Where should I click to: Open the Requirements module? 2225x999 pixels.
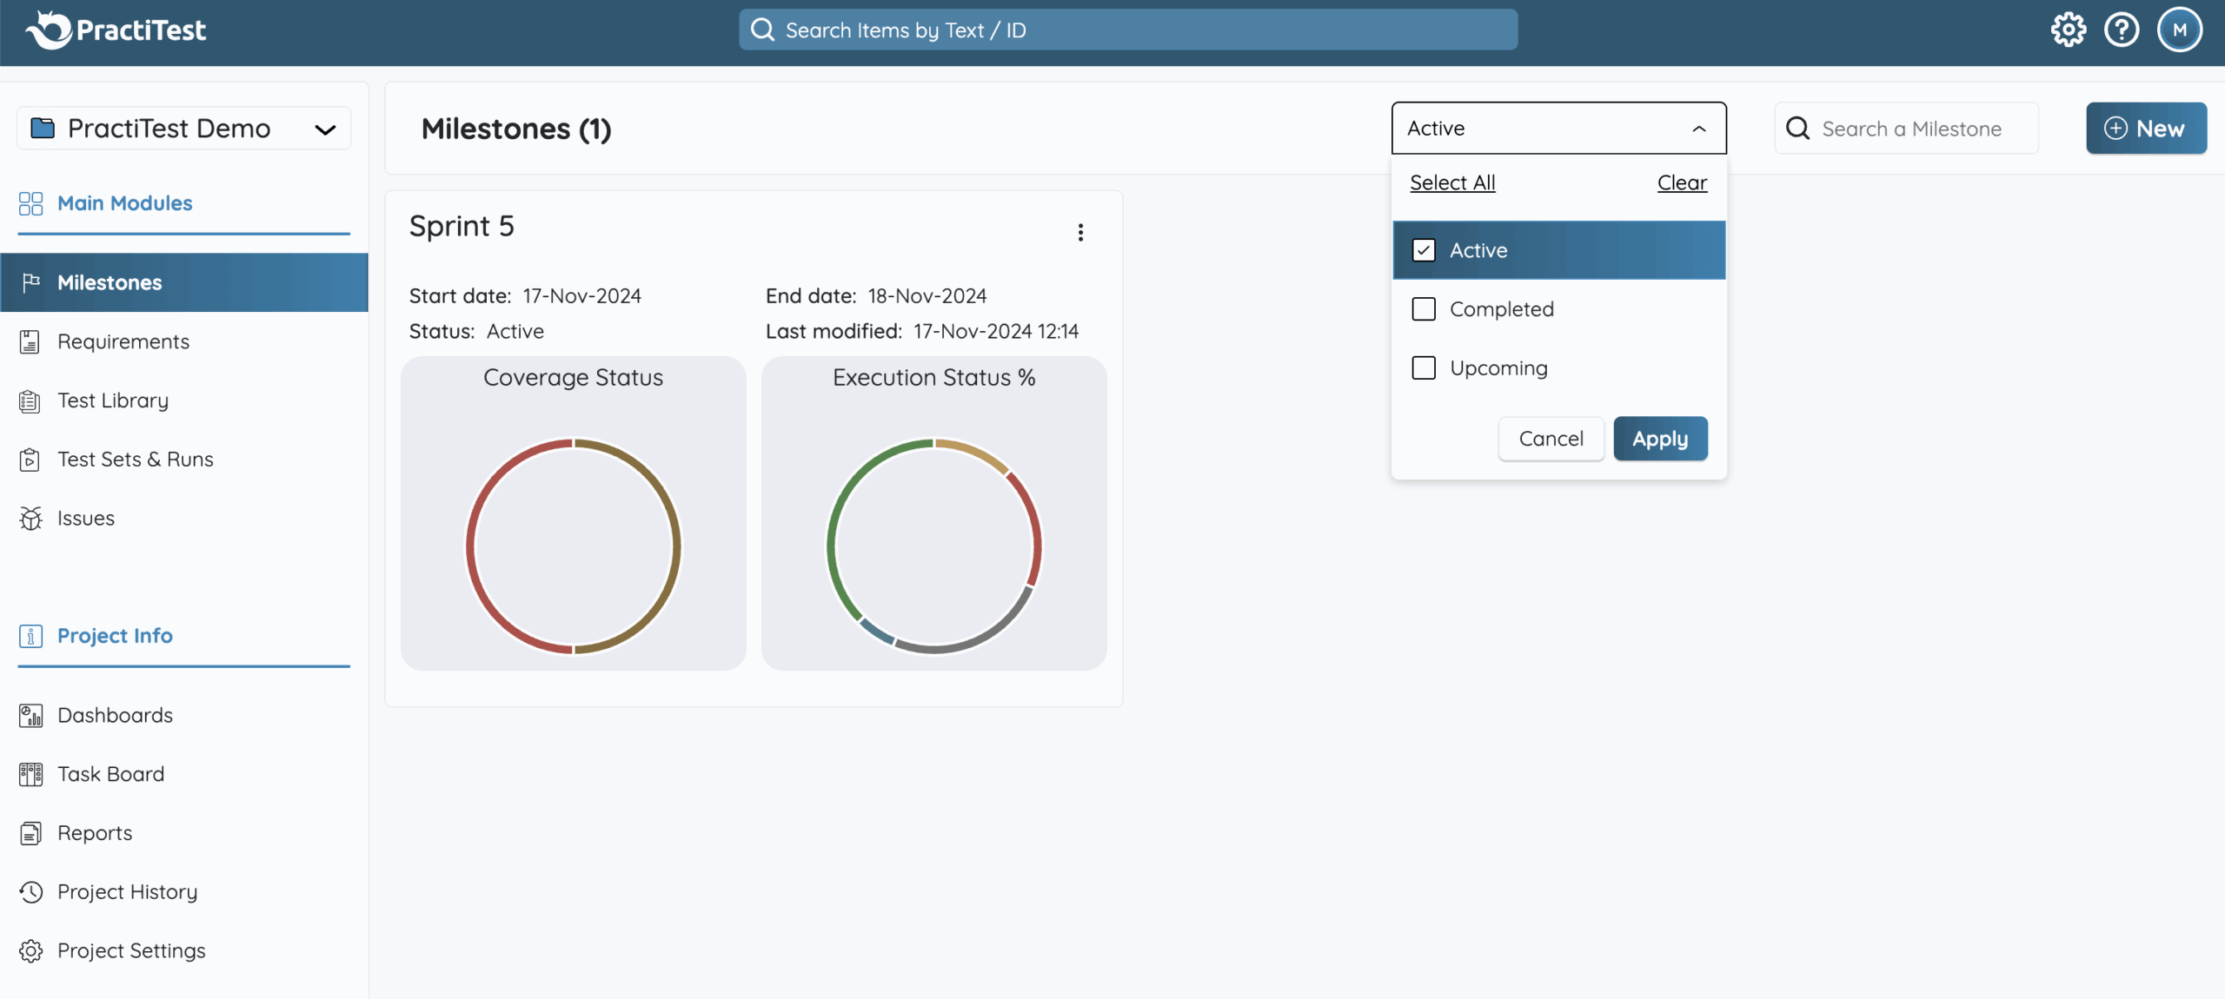click(123, 341)
